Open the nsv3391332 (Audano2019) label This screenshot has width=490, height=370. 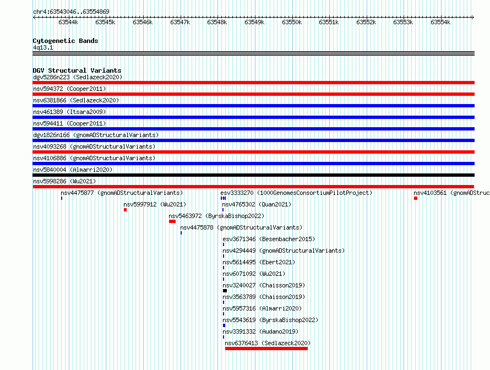click(260, 331)
